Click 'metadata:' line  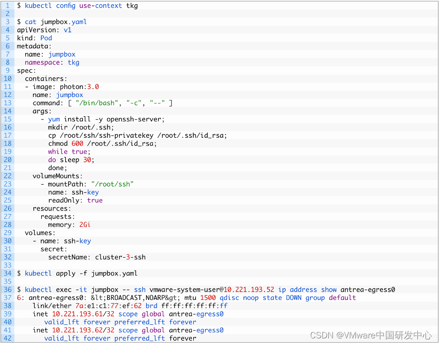tap(34, 46)
